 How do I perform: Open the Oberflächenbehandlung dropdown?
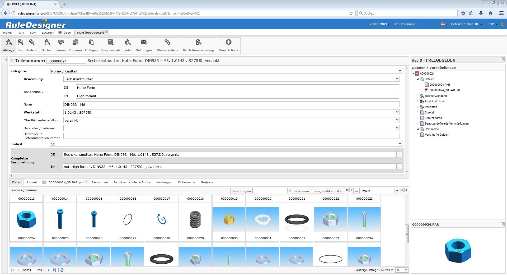pos(397,120)
